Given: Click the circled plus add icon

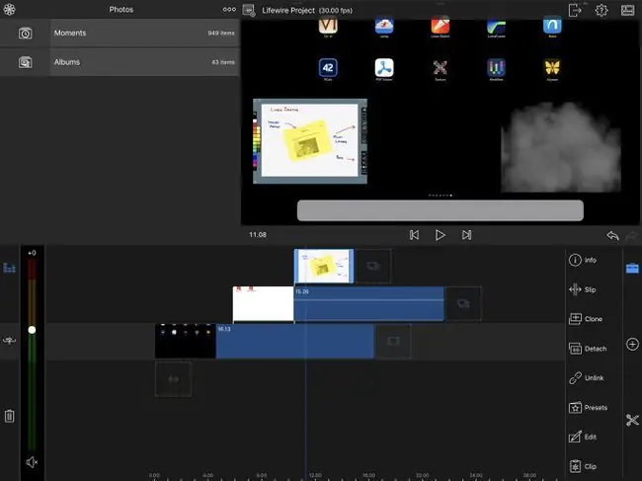Looking at the screenshot, I should pyautogui.click(x=632, y=345).
